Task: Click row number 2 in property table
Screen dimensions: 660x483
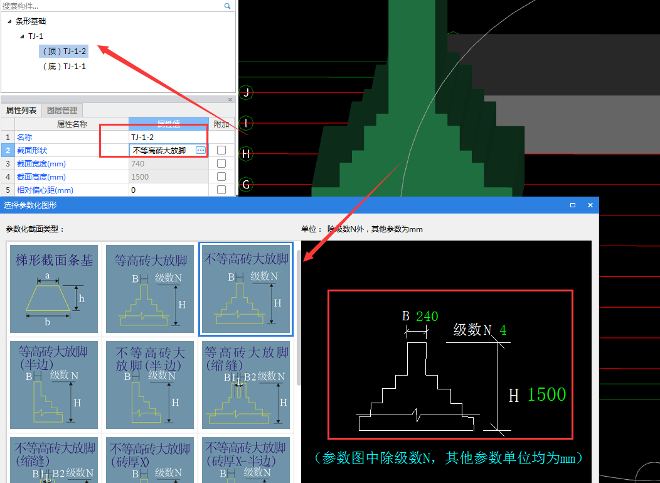Action: tap(8, 151)
